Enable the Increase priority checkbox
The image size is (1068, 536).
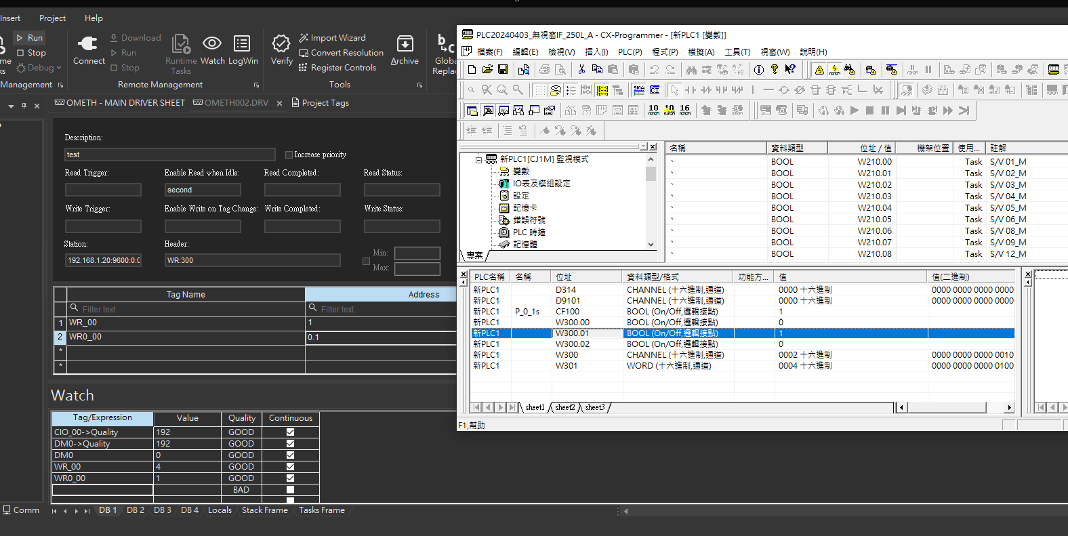(289, 154)
